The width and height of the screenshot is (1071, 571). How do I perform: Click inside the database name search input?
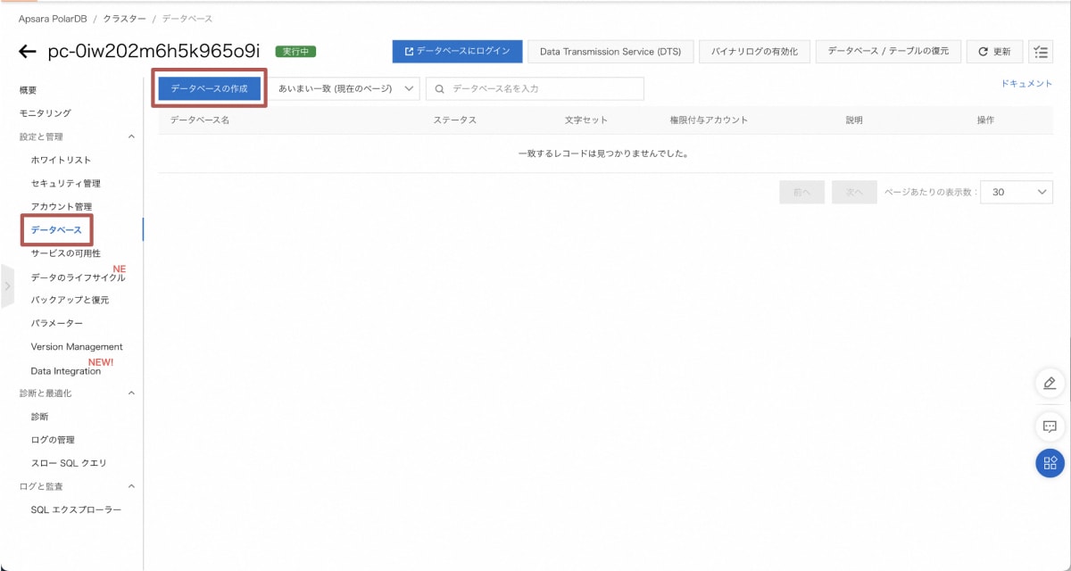518,88
